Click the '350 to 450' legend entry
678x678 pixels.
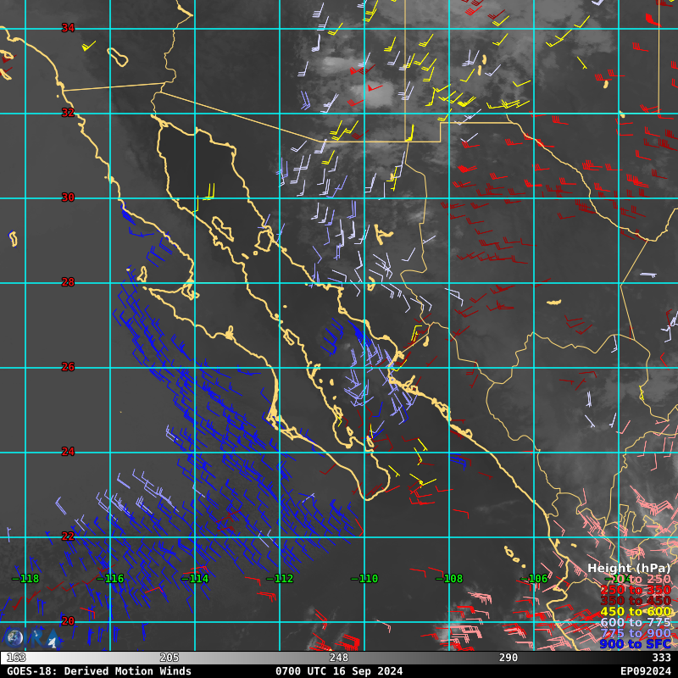tap(636, 601)
